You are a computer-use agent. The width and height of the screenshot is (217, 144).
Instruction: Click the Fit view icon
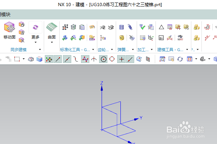coord(190,59)
